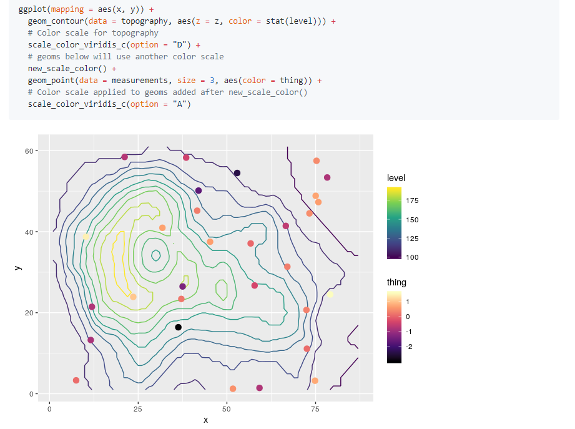The image size is (575, 429).
Task: Click the 'geom_contour' code text
Action: pos(56,21)
